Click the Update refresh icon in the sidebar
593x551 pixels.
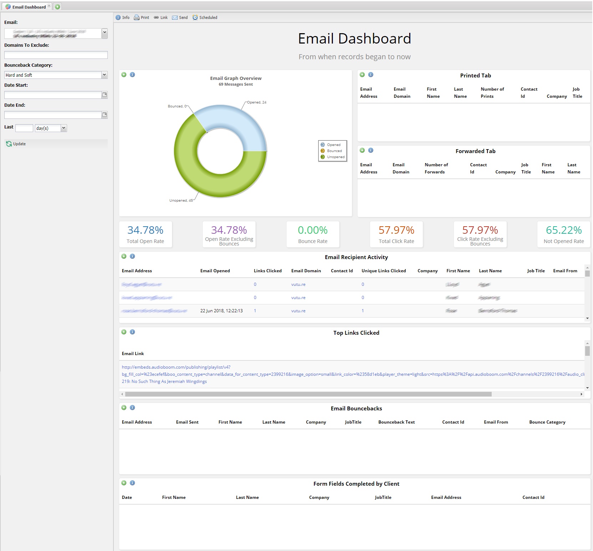pyautogui.click(x=9, y=144)
